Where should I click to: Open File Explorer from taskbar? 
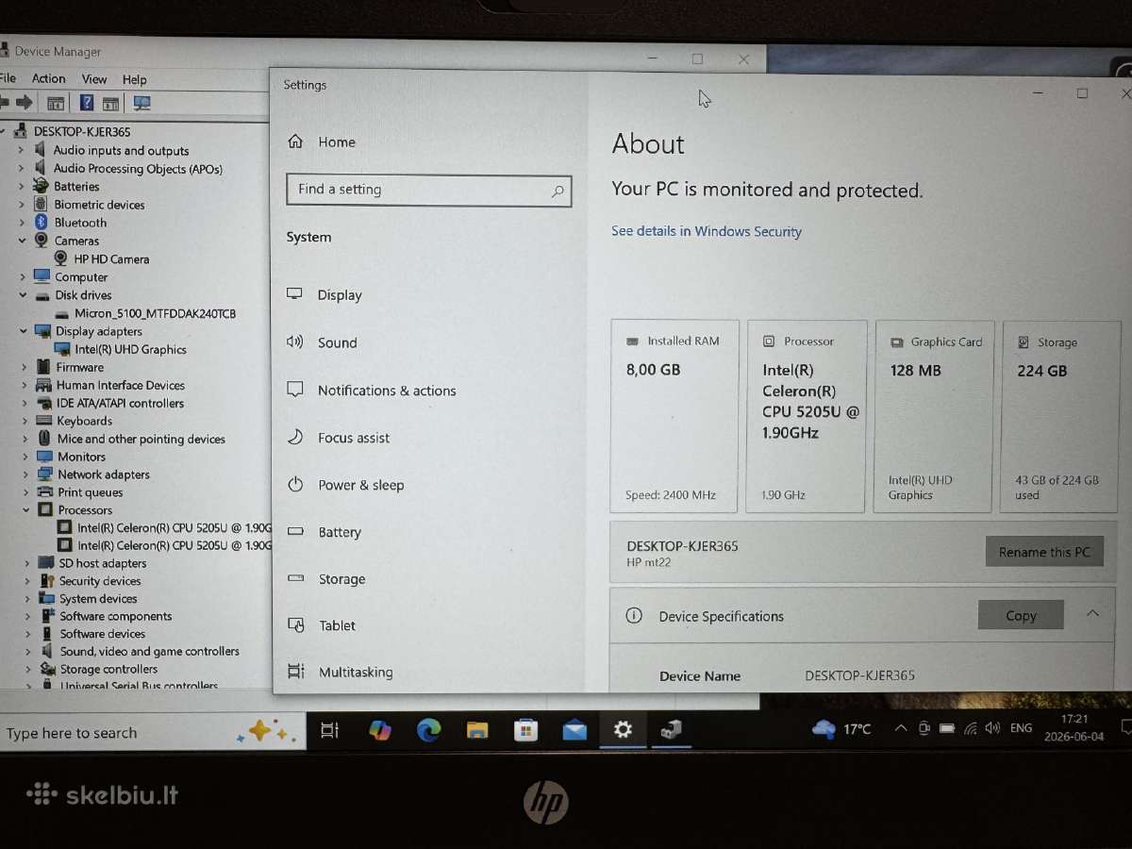(x=477, y=730)
